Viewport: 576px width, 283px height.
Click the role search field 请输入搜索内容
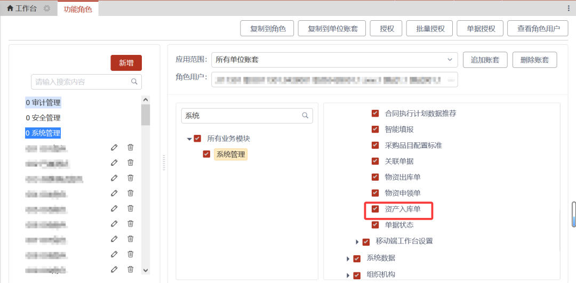86,82
